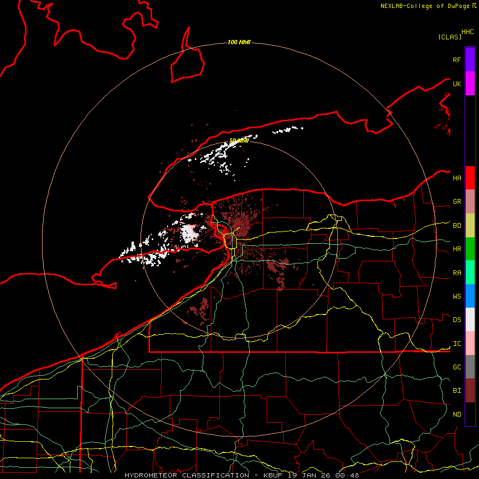479x479 pixels.
Task: Click the BI legend label
Action: tap(457, 391)
